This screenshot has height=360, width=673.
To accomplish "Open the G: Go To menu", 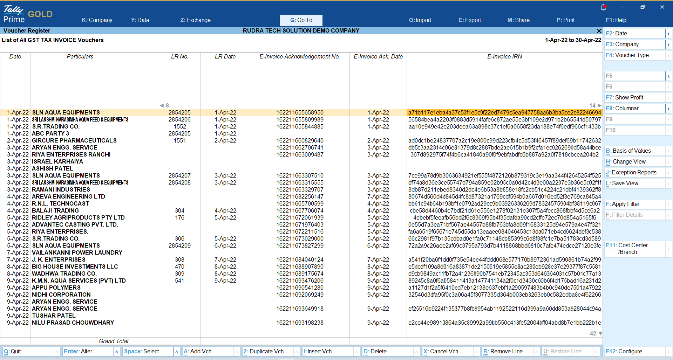I will point(301,20).
